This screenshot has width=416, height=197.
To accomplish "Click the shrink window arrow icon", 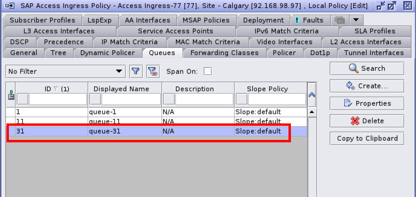I will click(380, 6).
